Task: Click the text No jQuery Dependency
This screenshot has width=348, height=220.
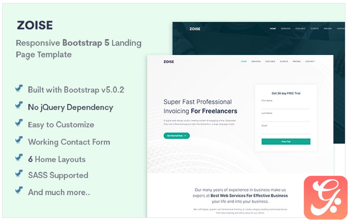Action: (x=70, y=107)
